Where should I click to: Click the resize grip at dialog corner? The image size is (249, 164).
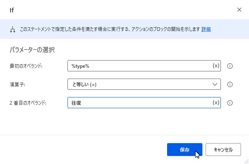tap(247, 162)
